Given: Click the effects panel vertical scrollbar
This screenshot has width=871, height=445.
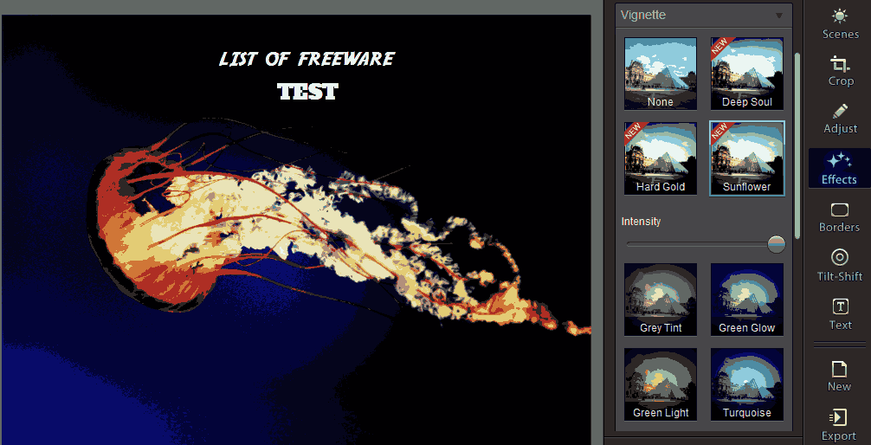Looking at the screenshot, I should click(797, 145).
